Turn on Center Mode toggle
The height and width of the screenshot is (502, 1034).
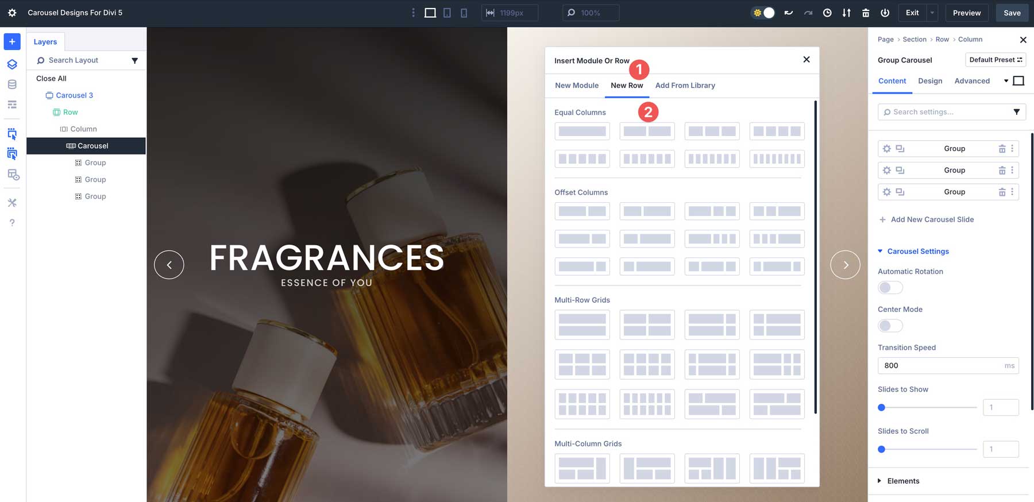(x=890, y=326)
